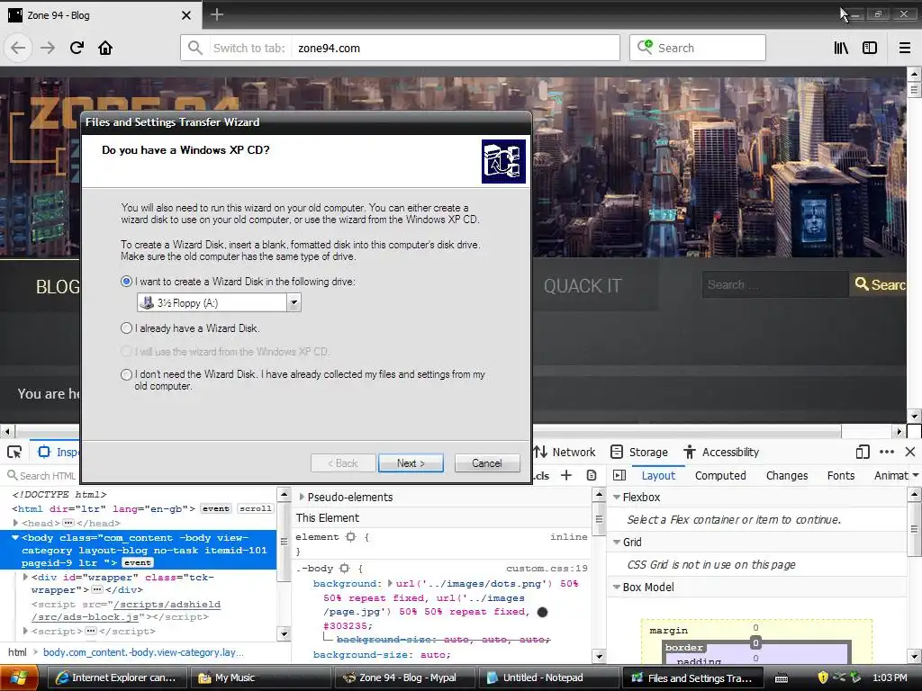The image size is (922, 691).
Task: Click the magnifier icon in the address bar
Action: click(x=195, y=48)
